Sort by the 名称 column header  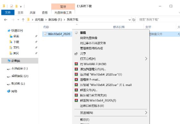[x=46, y=27]
